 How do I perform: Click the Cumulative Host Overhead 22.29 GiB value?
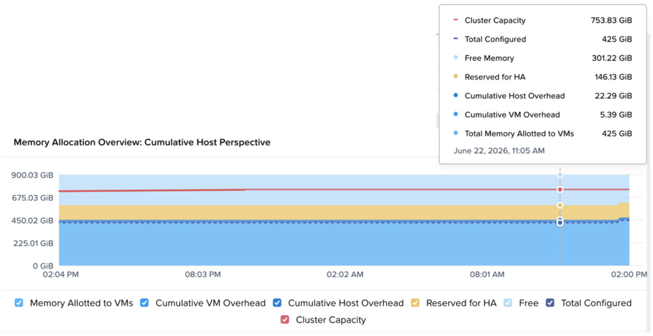(614, 96)
